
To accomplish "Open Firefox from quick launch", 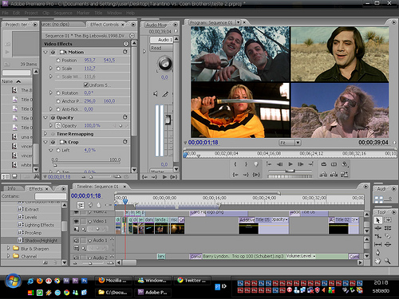I will [40, 281].
